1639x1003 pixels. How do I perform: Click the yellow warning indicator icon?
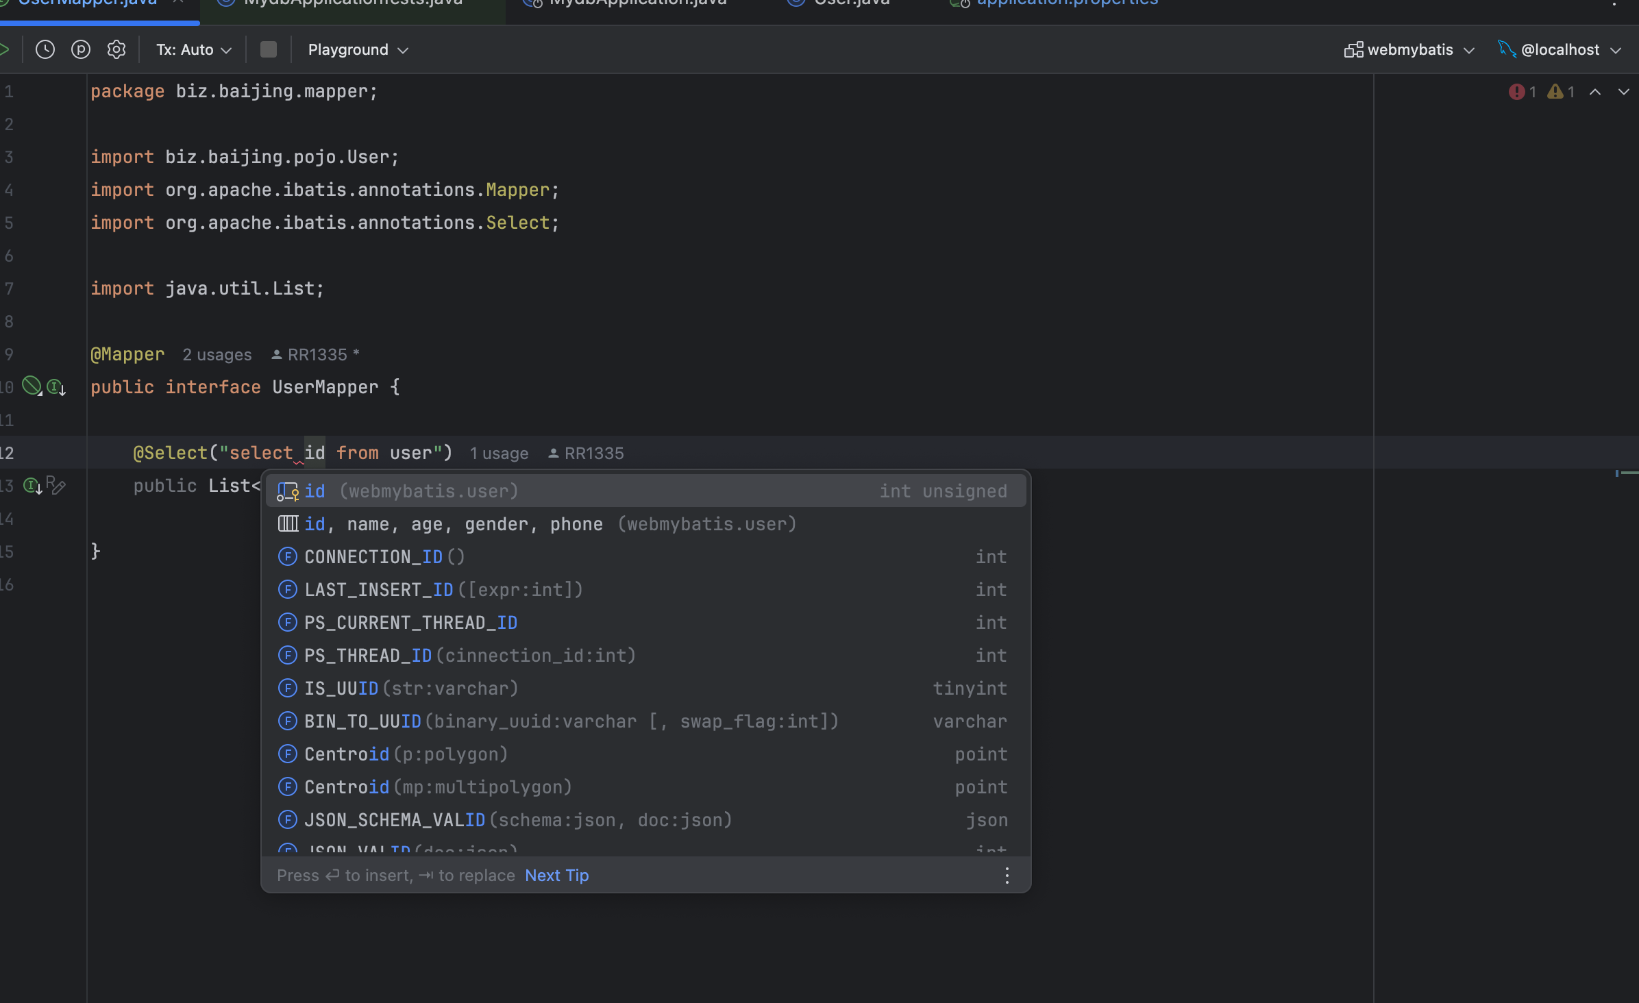click(x=1555, y=92)
